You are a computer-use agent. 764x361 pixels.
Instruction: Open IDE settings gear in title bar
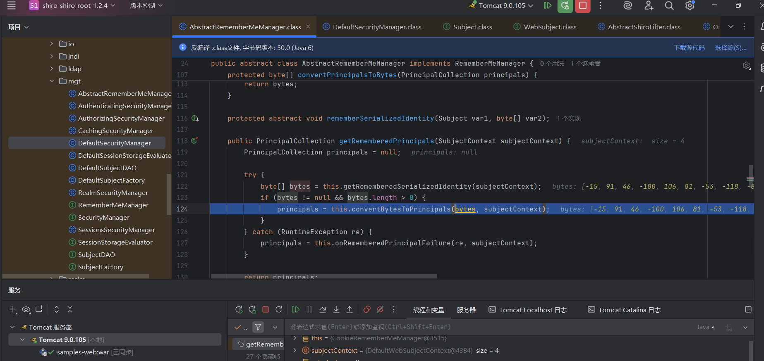tap(690, 6)
